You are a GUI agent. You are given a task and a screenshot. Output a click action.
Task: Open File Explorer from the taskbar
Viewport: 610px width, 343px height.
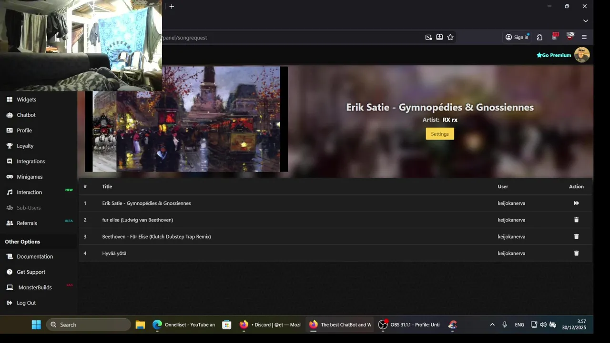pos(140,324)
